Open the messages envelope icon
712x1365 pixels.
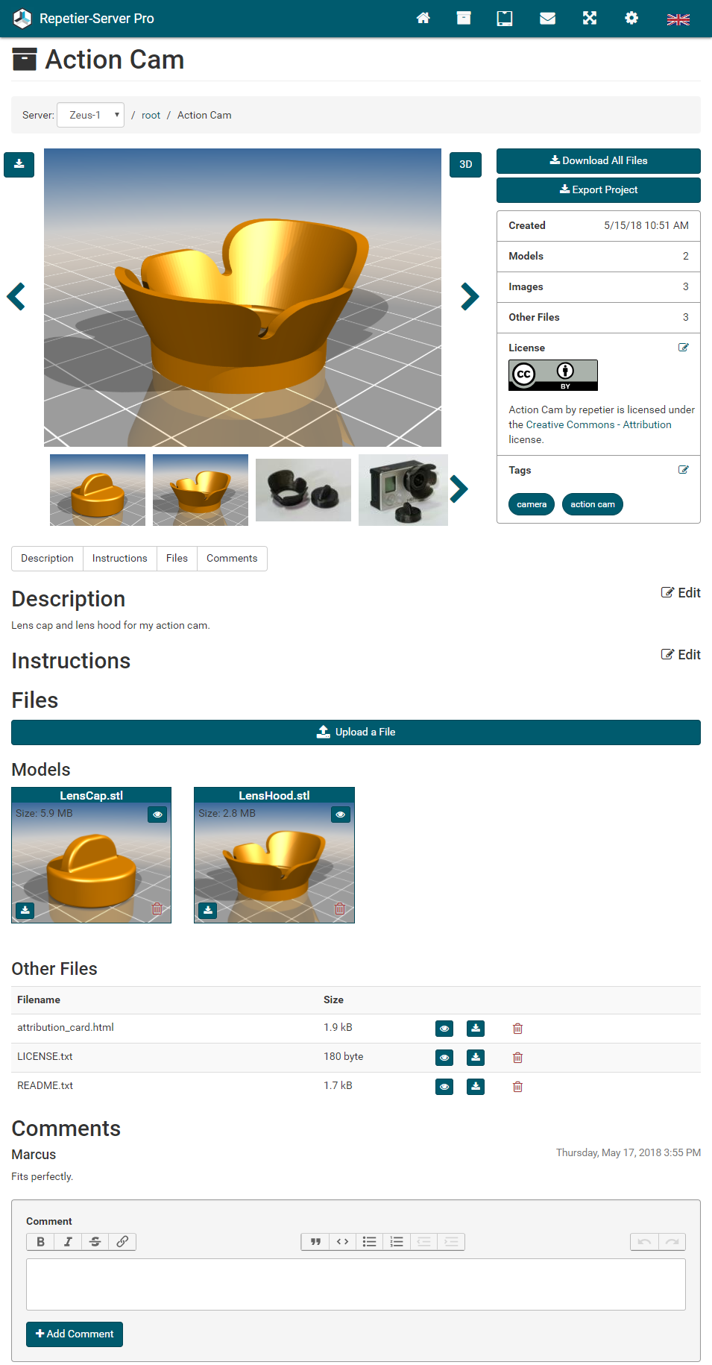pyautogui.click(x=547, y=18)
